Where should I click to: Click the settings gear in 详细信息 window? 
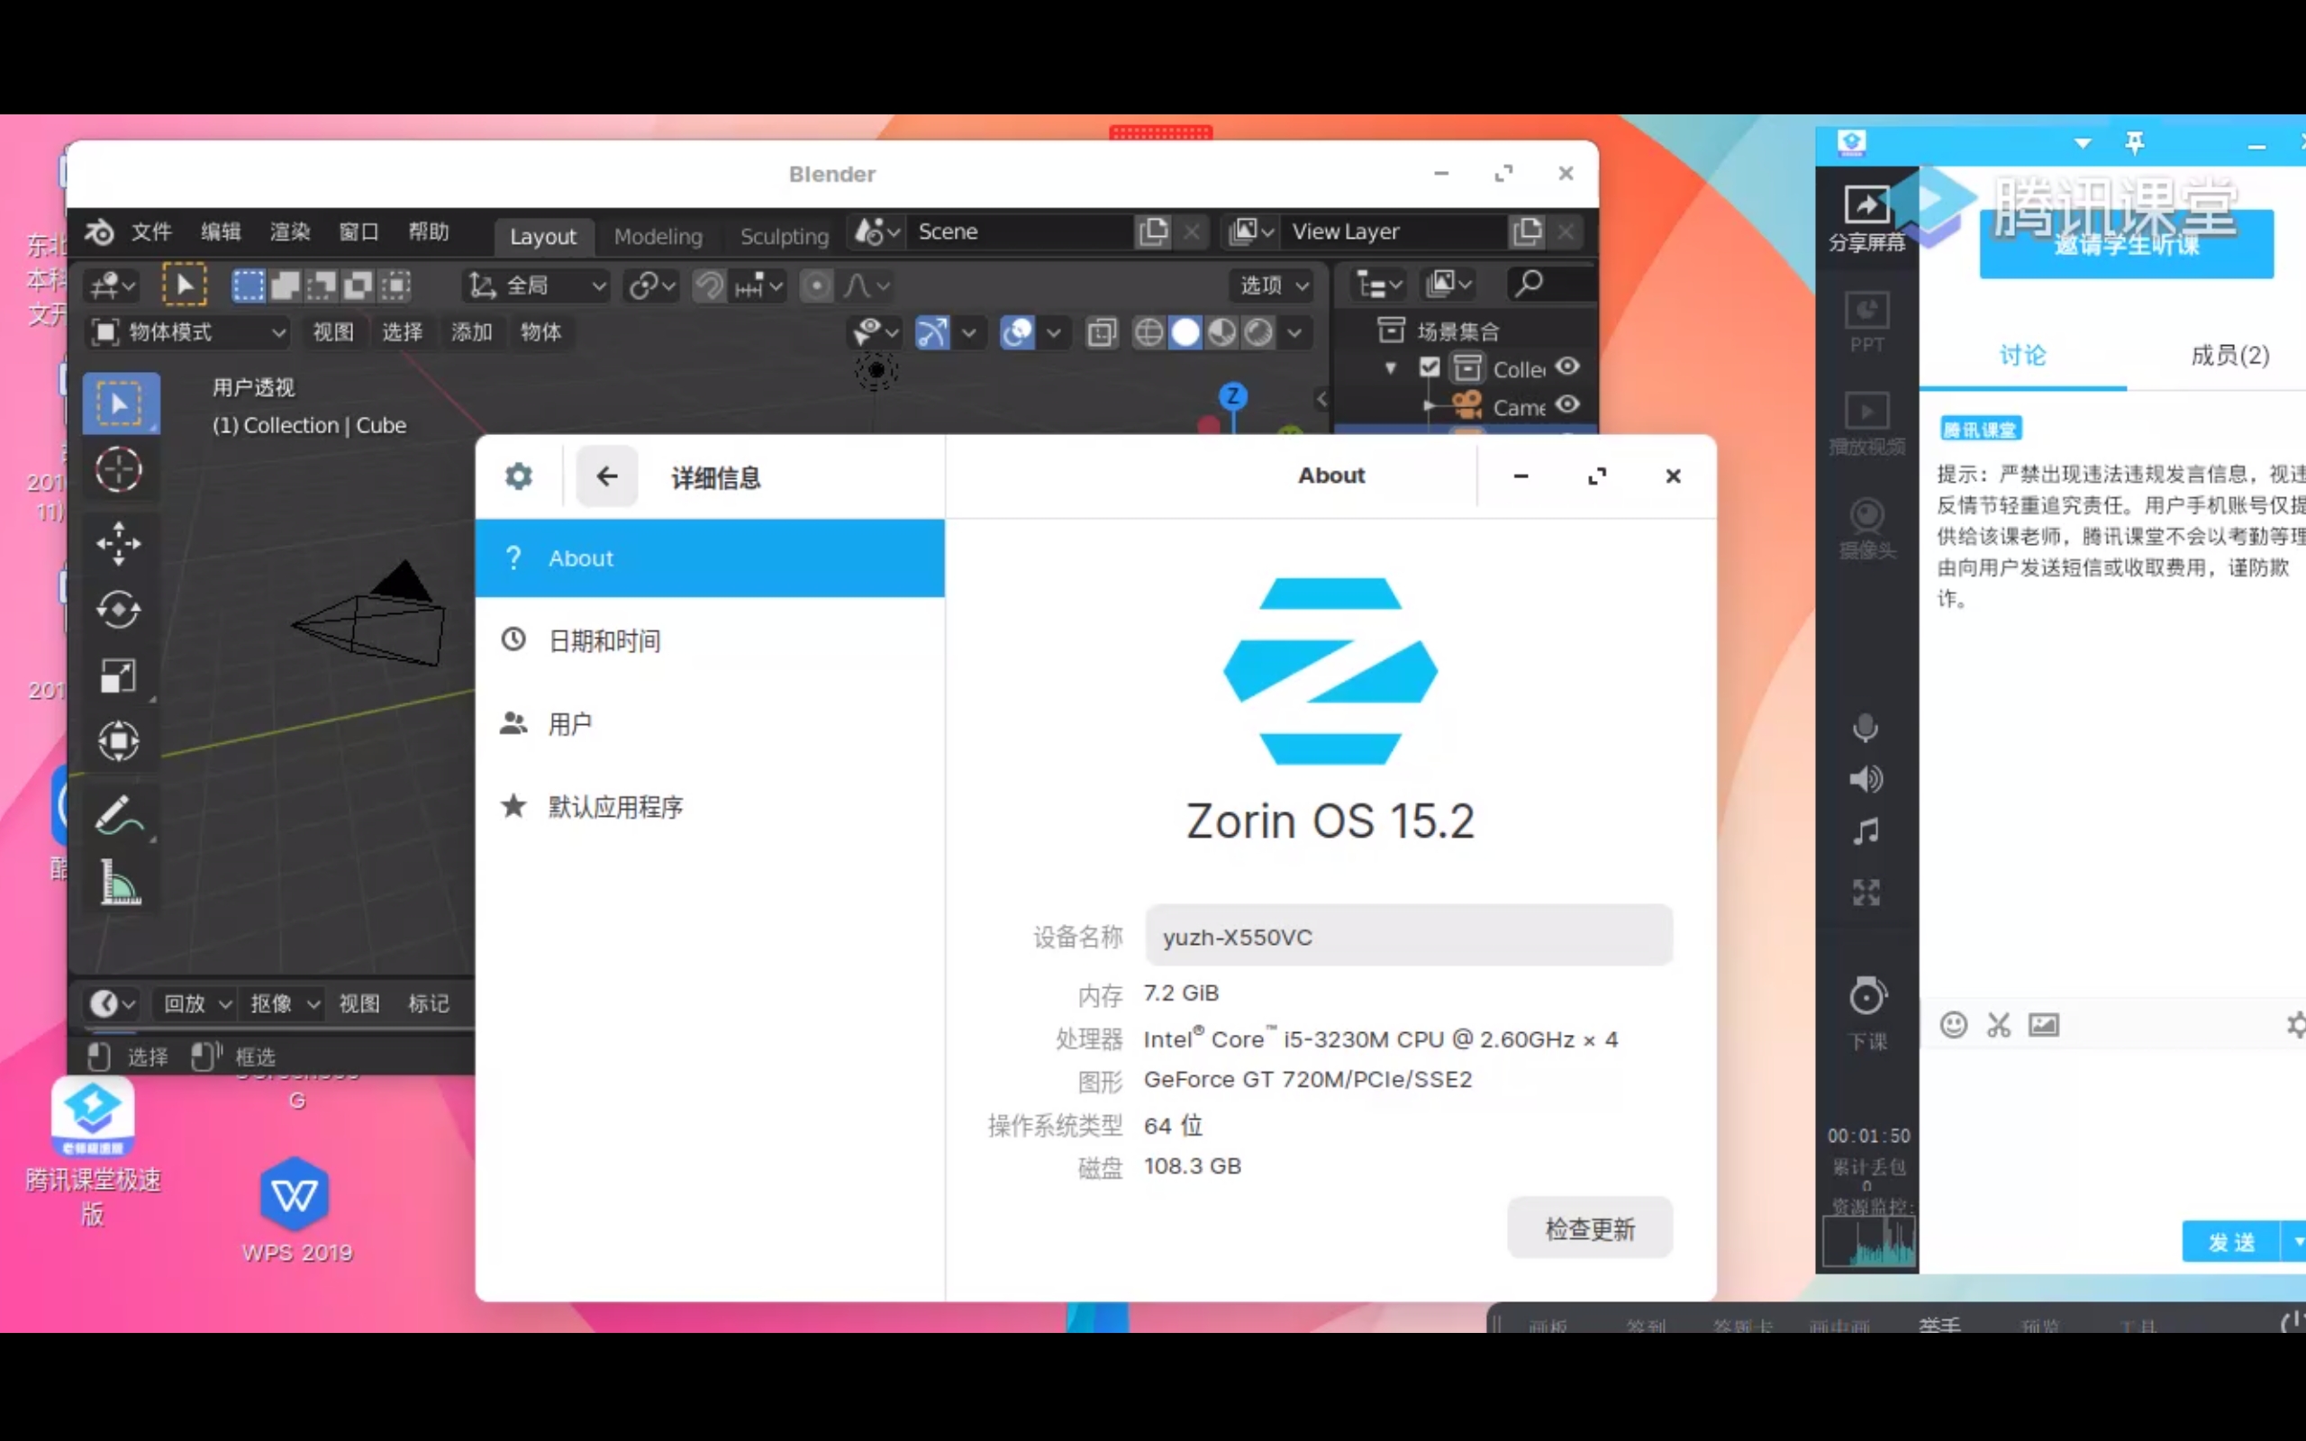[x=518, y=476]
